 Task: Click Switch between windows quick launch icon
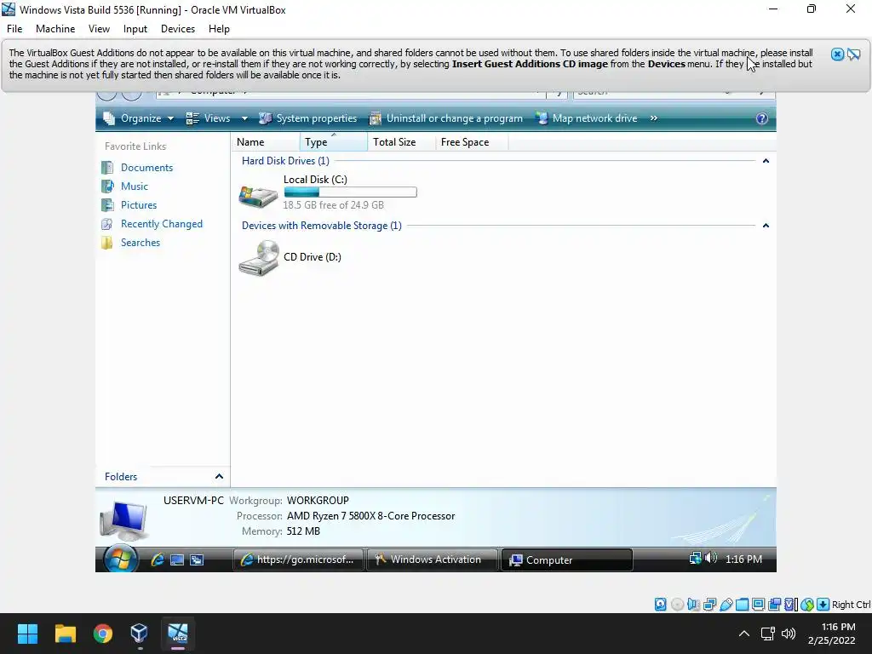(197, 559)
